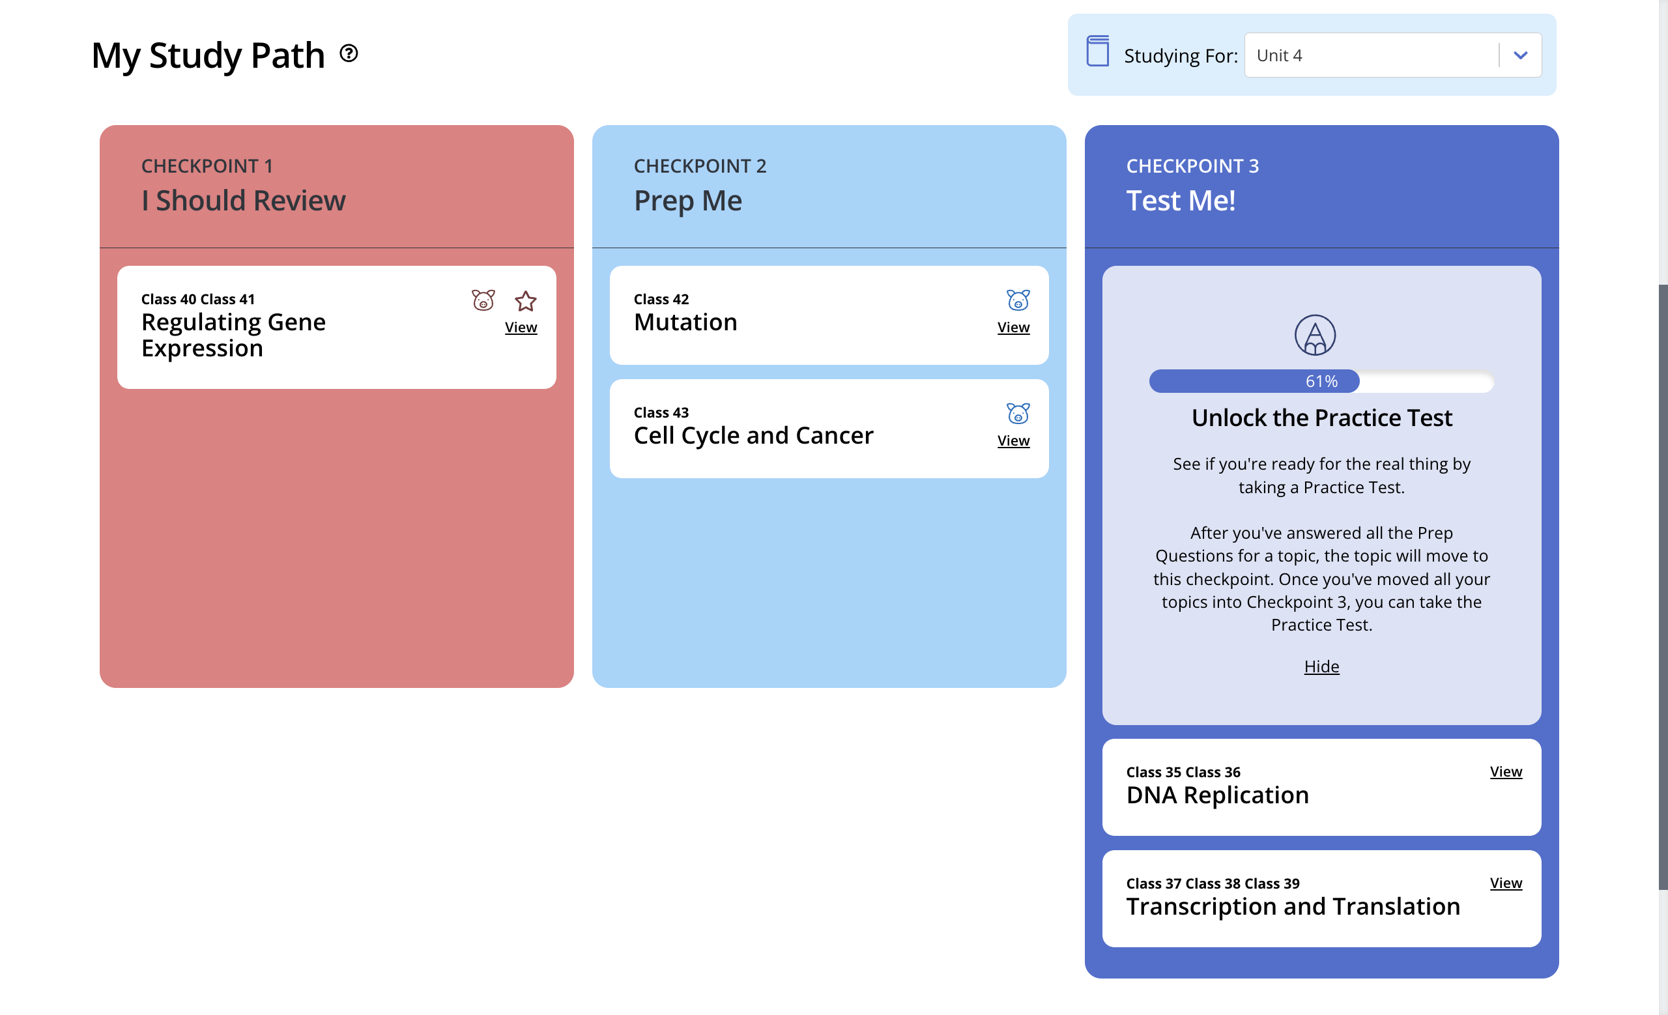Screen dimensions: 1668x1015
Task: Click the page vertical scrollbar
Action: (1663, 582)
